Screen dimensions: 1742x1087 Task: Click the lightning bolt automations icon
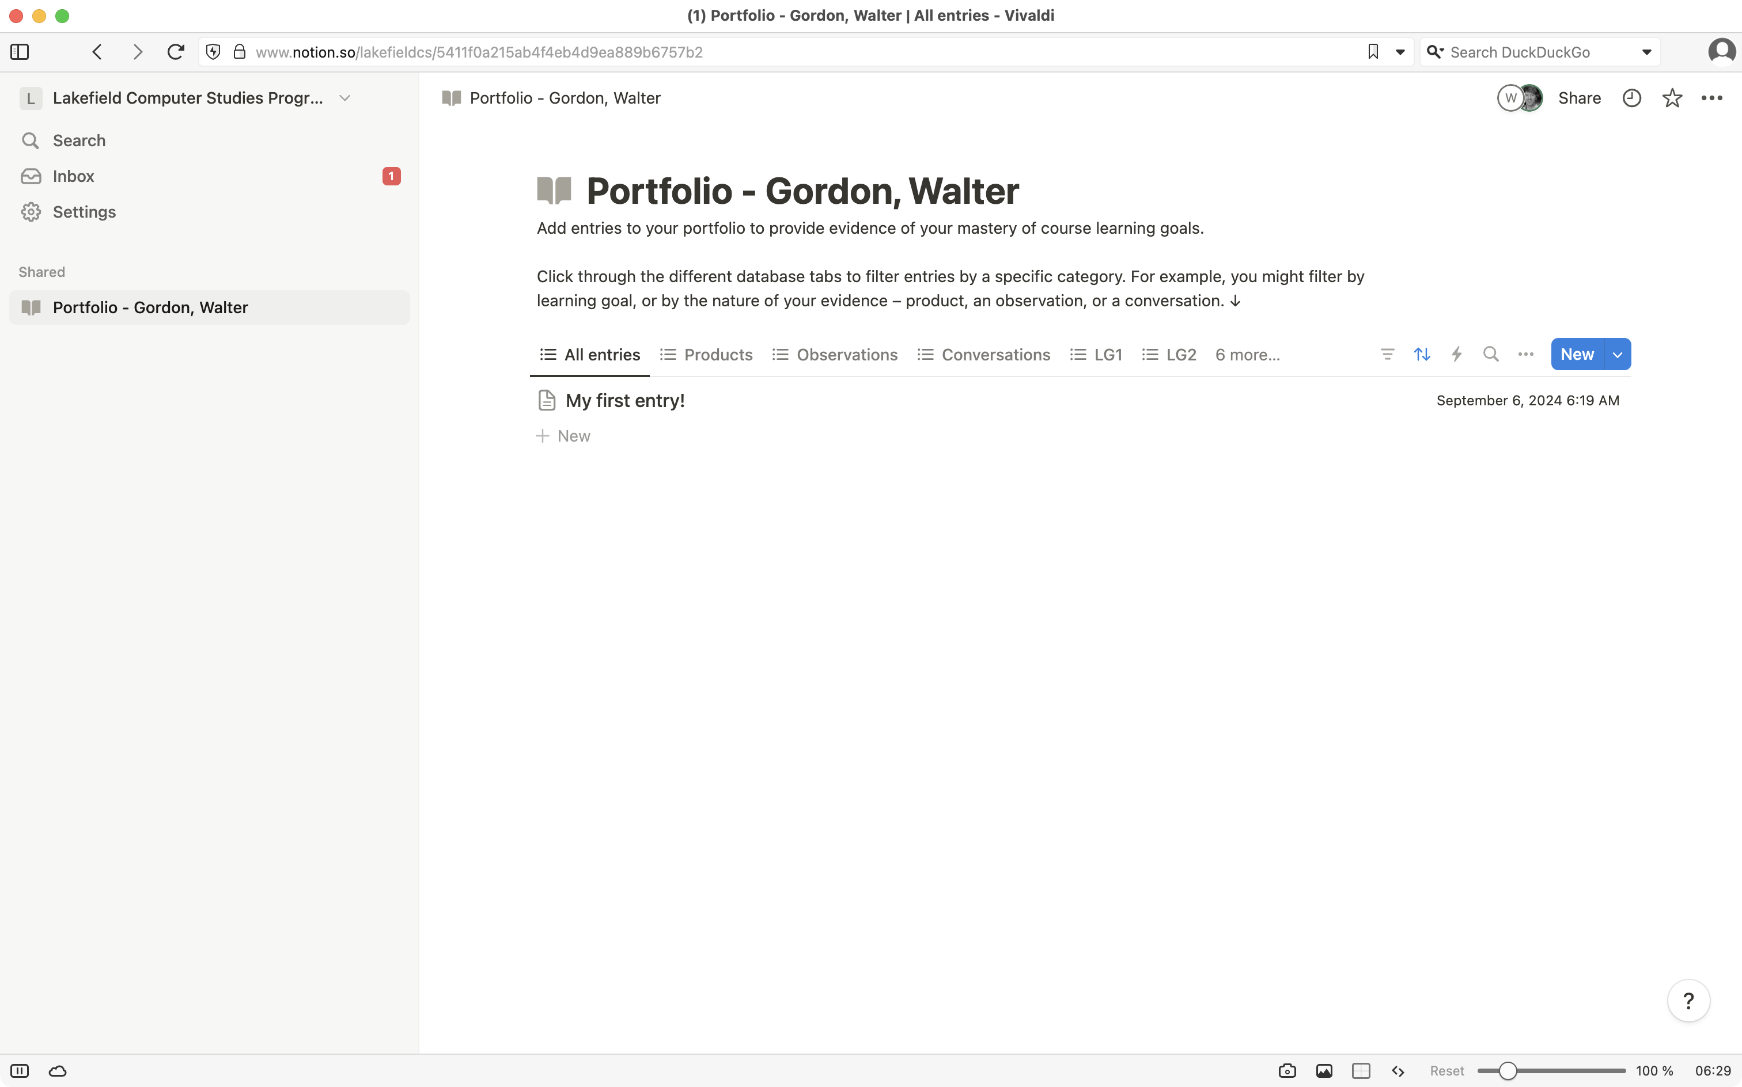coord(1456,355)
